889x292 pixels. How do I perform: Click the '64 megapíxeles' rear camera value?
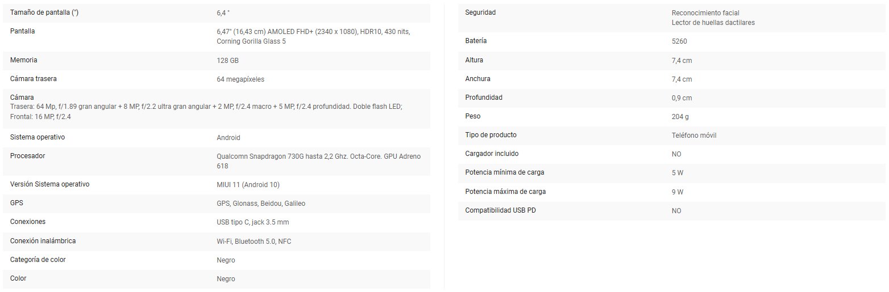click(x=240, y=79)
